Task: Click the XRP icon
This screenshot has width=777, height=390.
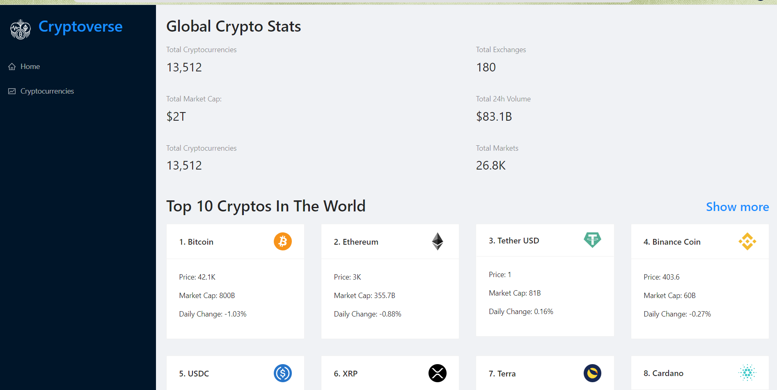Action: click(x=437, y=373)
